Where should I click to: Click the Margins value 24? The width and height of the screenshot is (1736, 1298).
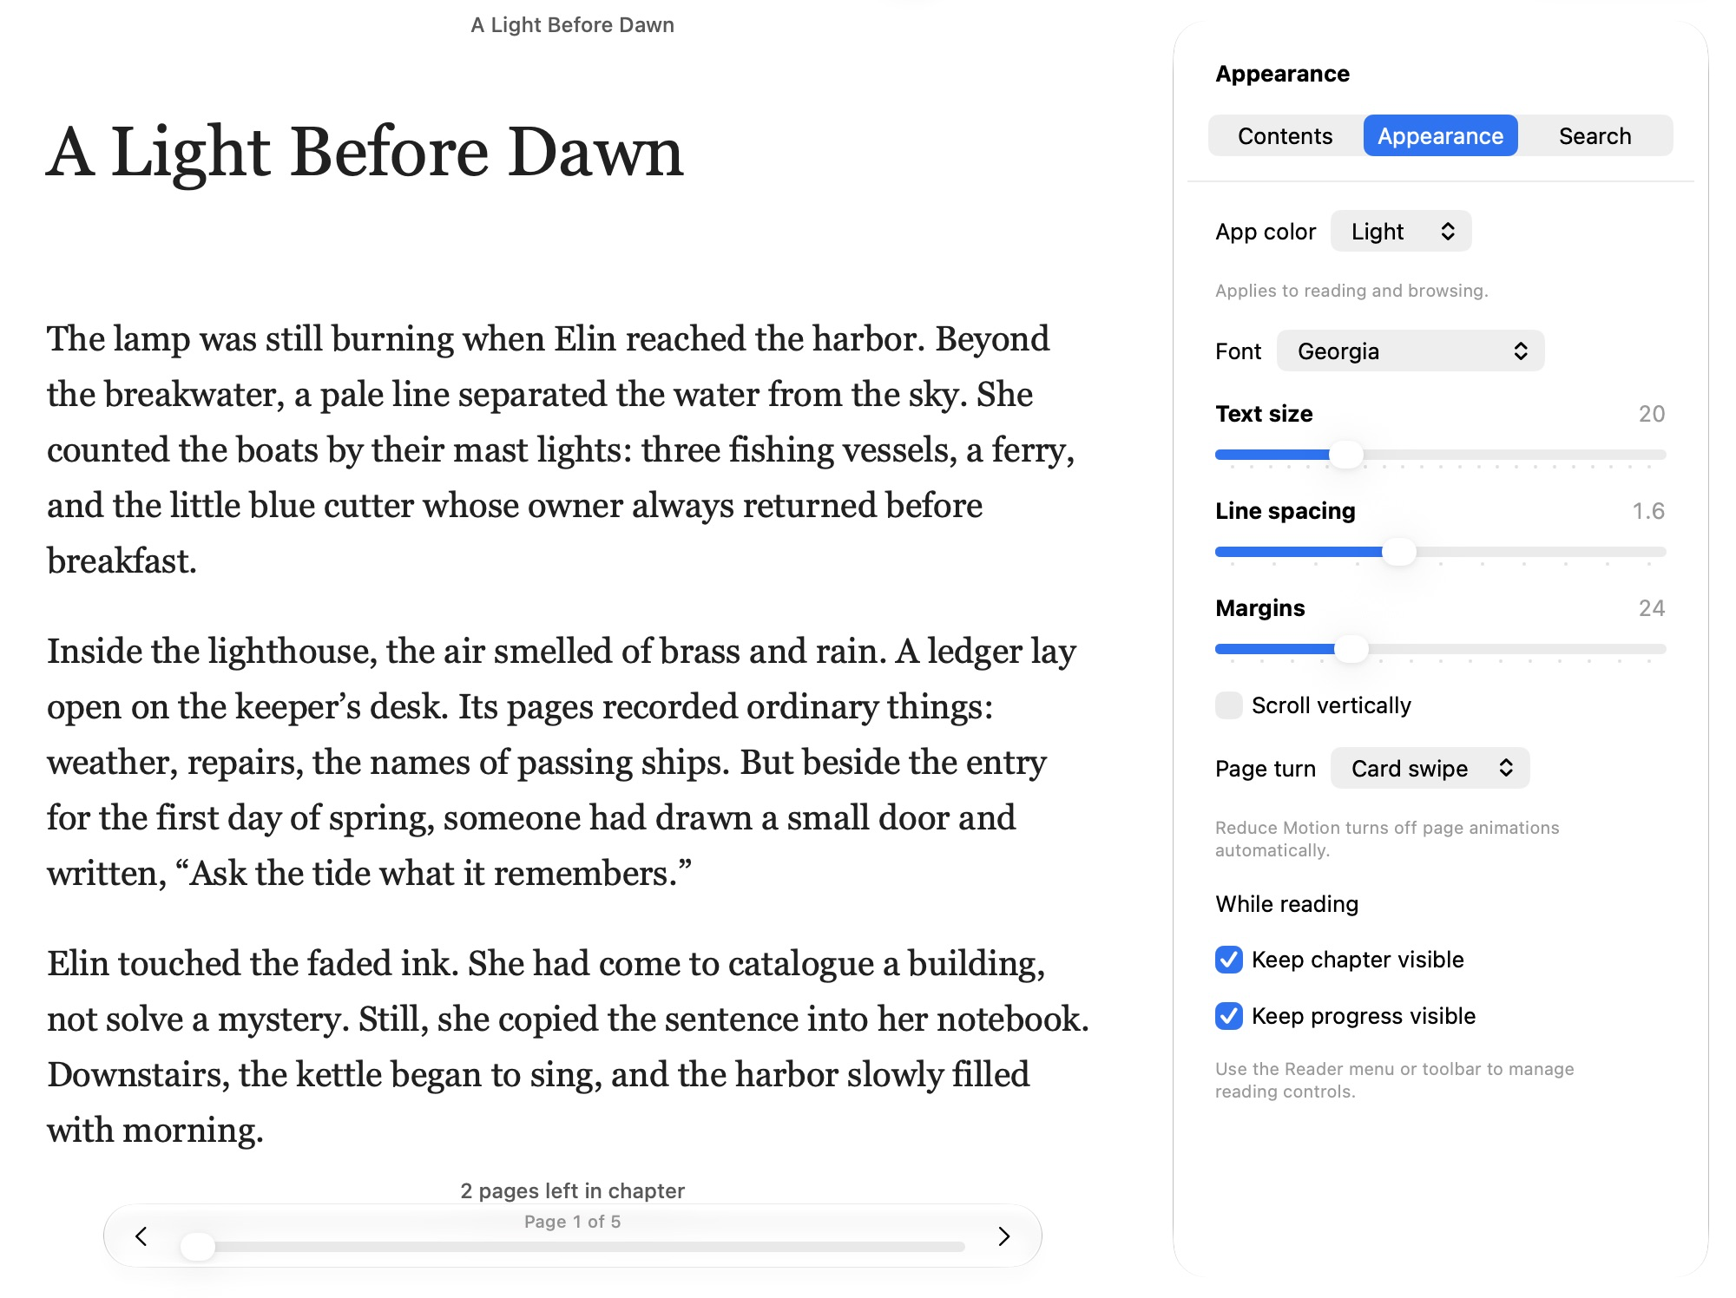[x=1652, y=608]
